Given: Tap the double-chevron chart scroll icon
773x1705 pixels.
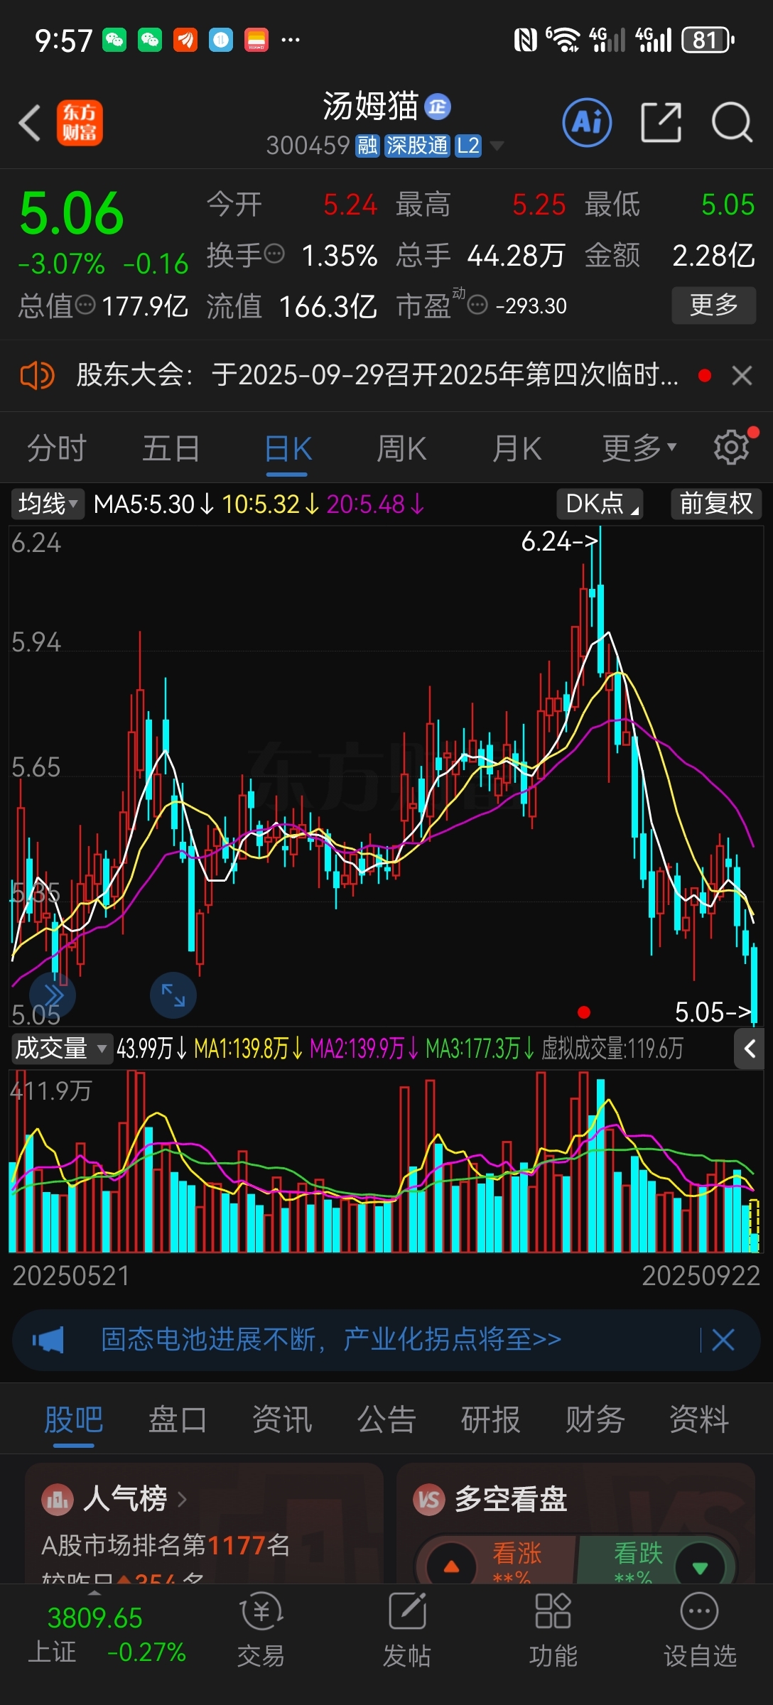Looking at the screenshot, I should 53,995.
